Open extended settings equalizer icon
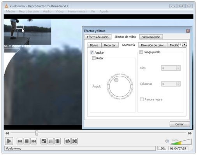This screenshot has height=155, width=197. (58, 141)
